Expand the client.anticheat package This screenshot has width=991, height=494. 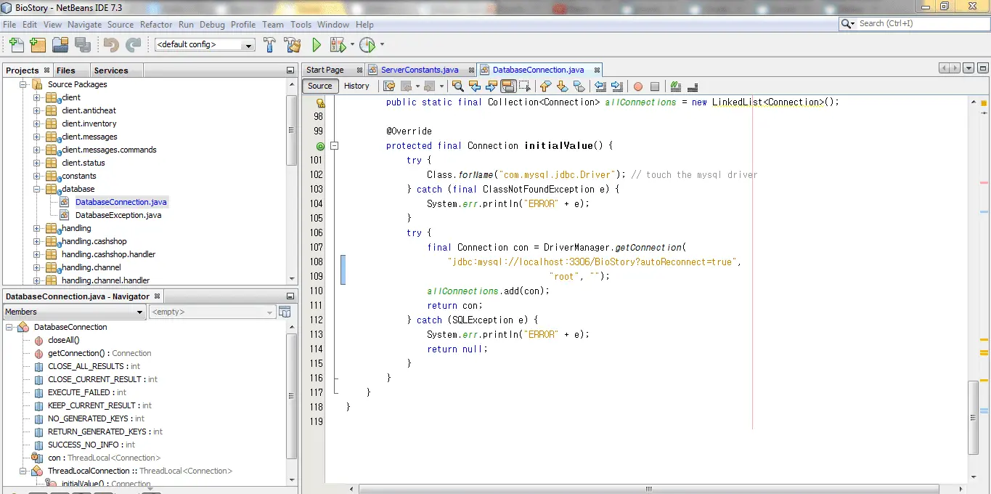tap(36, 110)
